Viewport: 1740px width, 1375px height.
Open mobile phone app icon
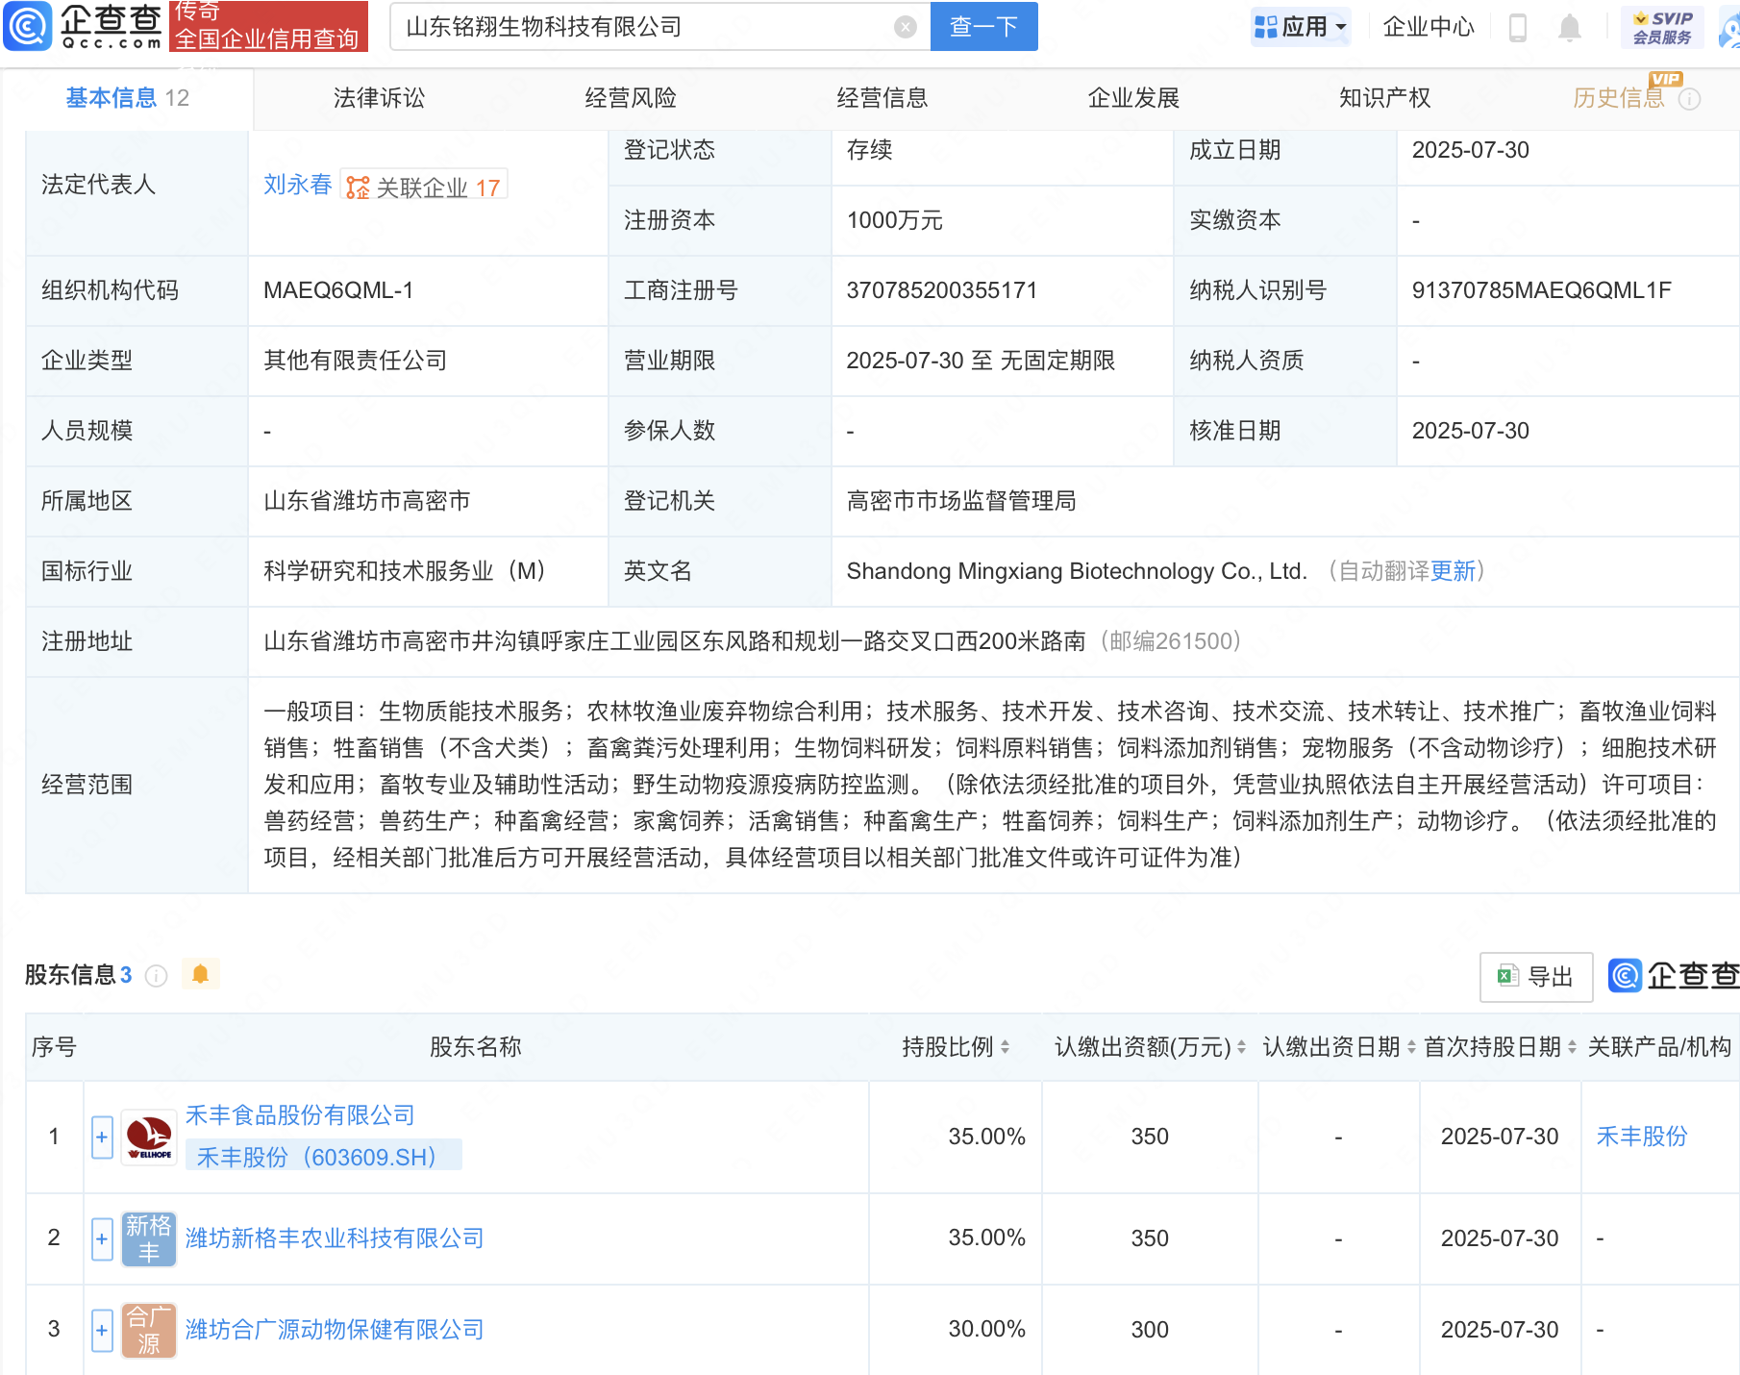pyautogui.click(x=1518, y=27)
